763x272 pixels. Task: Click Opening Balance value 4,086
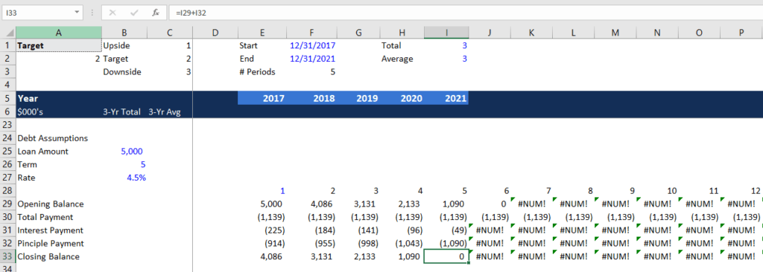[312, 204]
